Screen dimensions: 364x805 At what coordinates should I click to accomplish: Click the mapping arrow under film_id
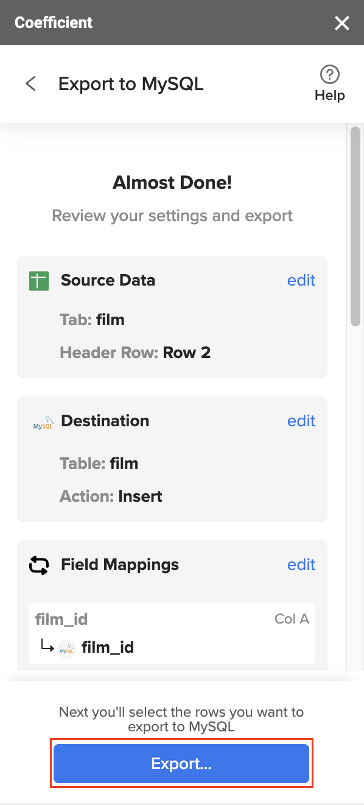pos(48,647)
